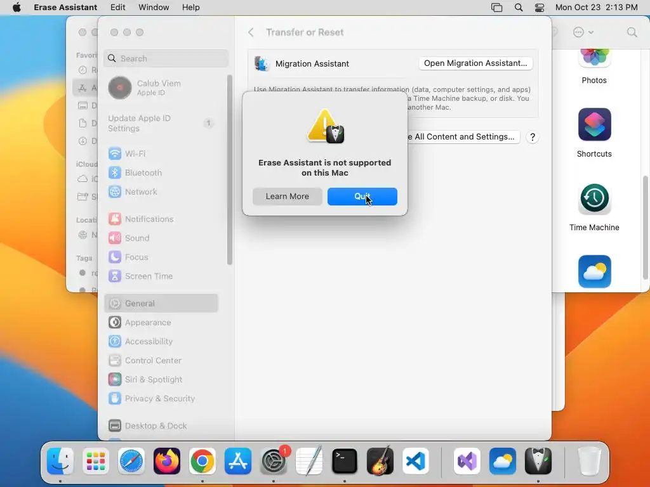Viewport: 650px width, 487px height.
Task: Open Desktop & Dock settings
Action: tap(162, 425)
